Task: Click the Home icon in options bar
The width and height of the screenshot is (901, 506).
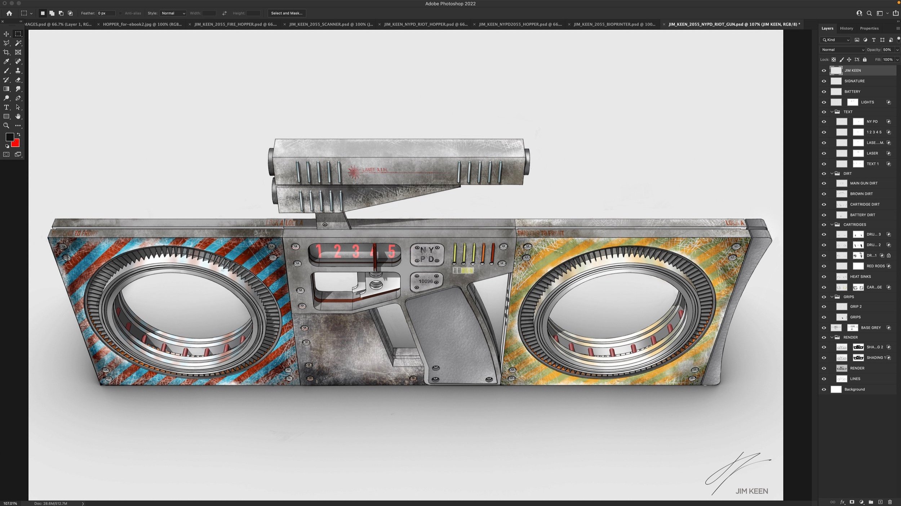Action: click(9, 13)
